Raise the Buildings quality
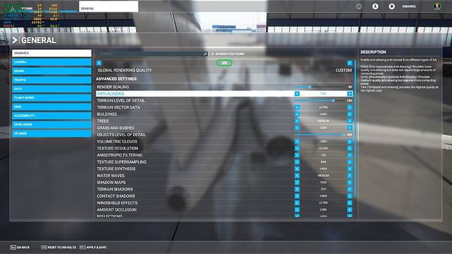 coord(350,114)
